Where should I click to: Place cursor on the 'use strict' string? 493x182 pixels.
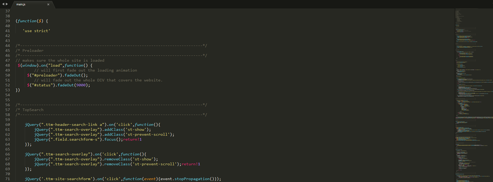36,31
